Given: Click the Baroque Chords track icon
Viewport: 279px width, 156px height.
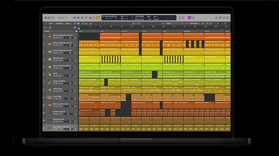Looking at the screenshot, I should [x=50, y=120].
